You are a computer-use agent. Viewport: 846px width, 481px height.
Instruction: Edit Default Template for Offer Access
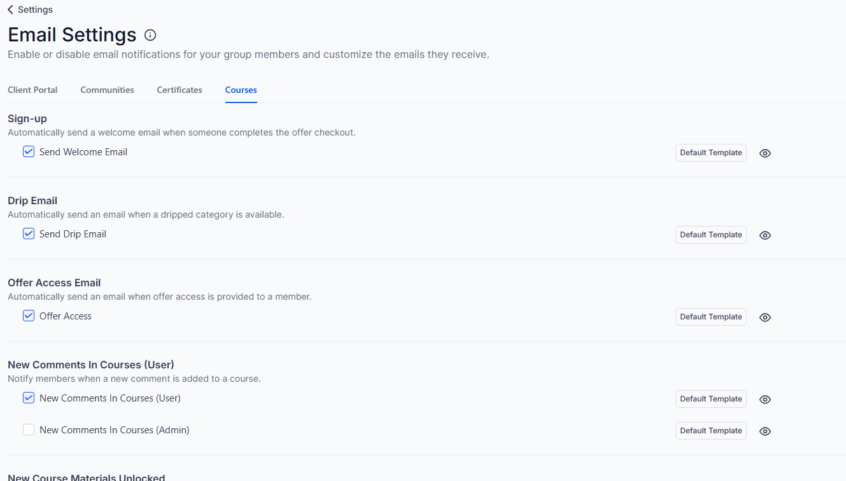point(710,317)
